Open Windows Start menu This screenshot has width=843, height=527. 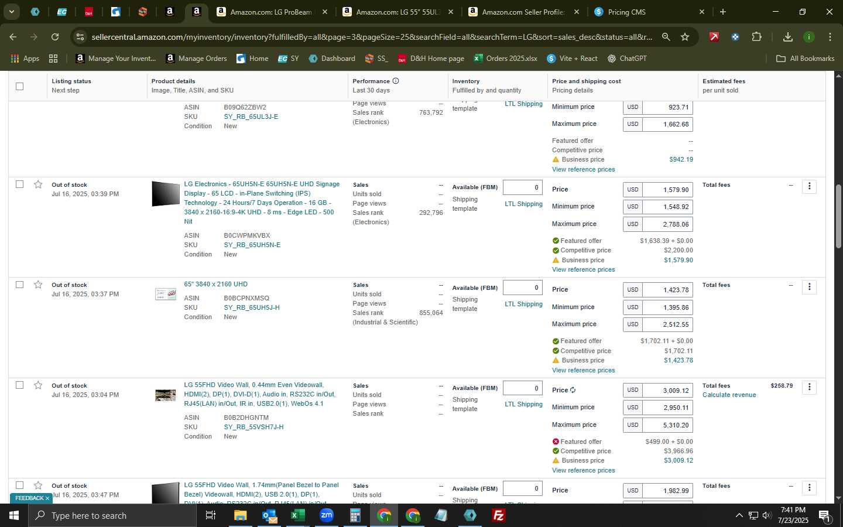[14, 515]
